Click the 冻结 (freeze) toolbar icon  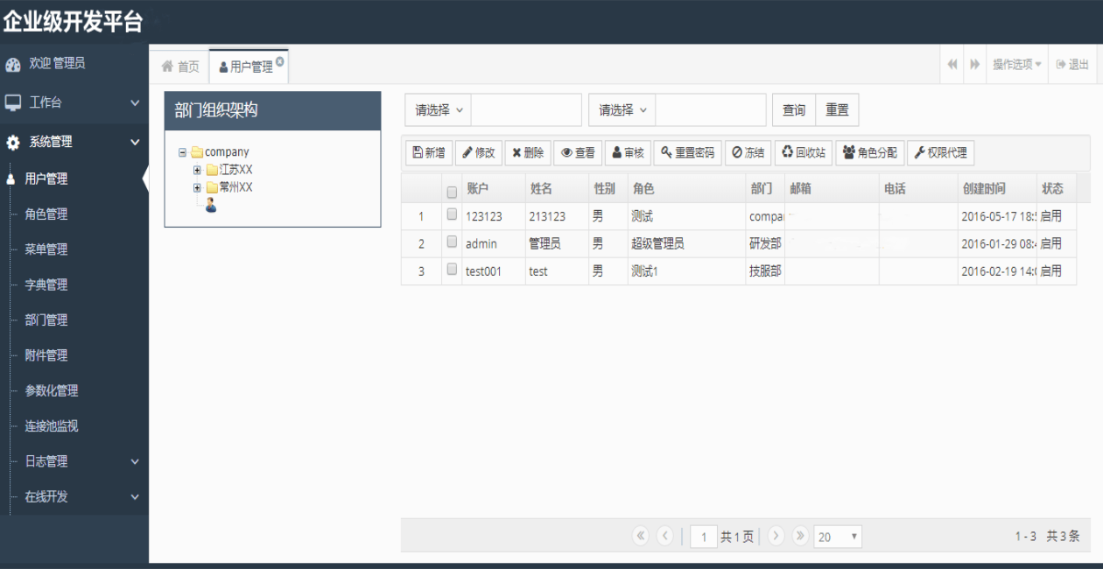point(750,152)
